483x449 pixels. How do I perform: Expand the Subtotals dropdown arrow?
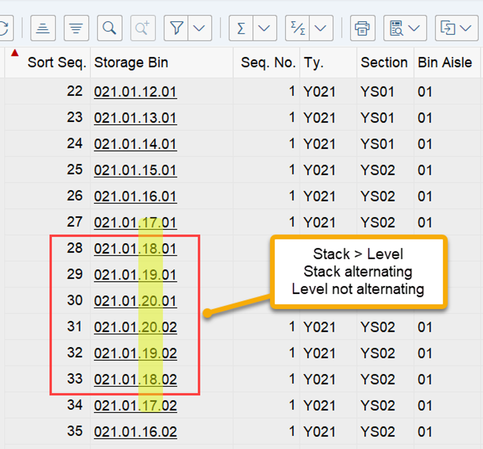coord(321,28)
